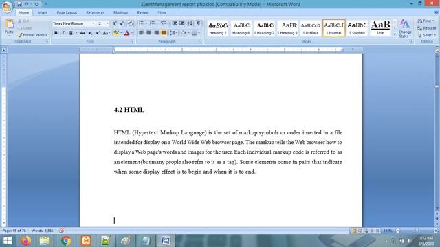Open the Insert tab
Screen dimensions: 440x247
pyautogui.click(x=43, y=12)
